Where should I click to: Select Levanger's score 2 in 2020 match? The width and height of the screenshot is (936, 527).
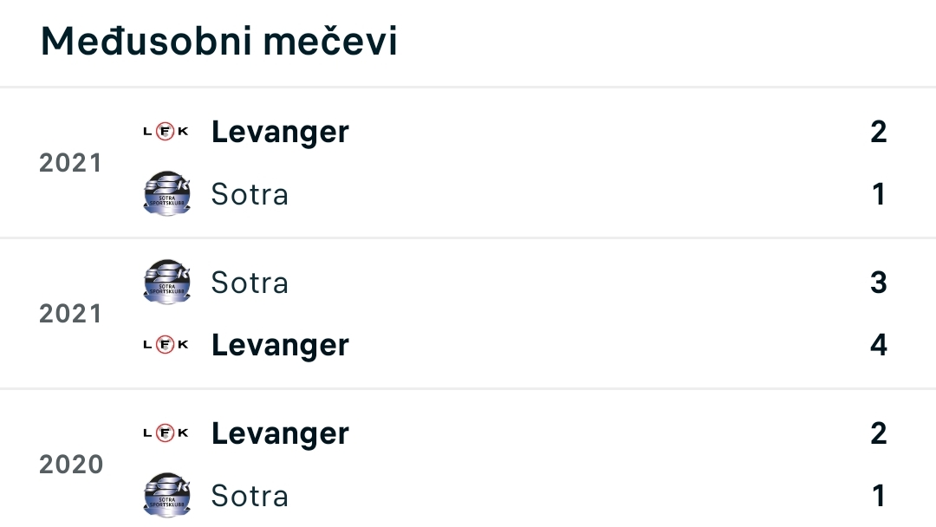[879, 433]
